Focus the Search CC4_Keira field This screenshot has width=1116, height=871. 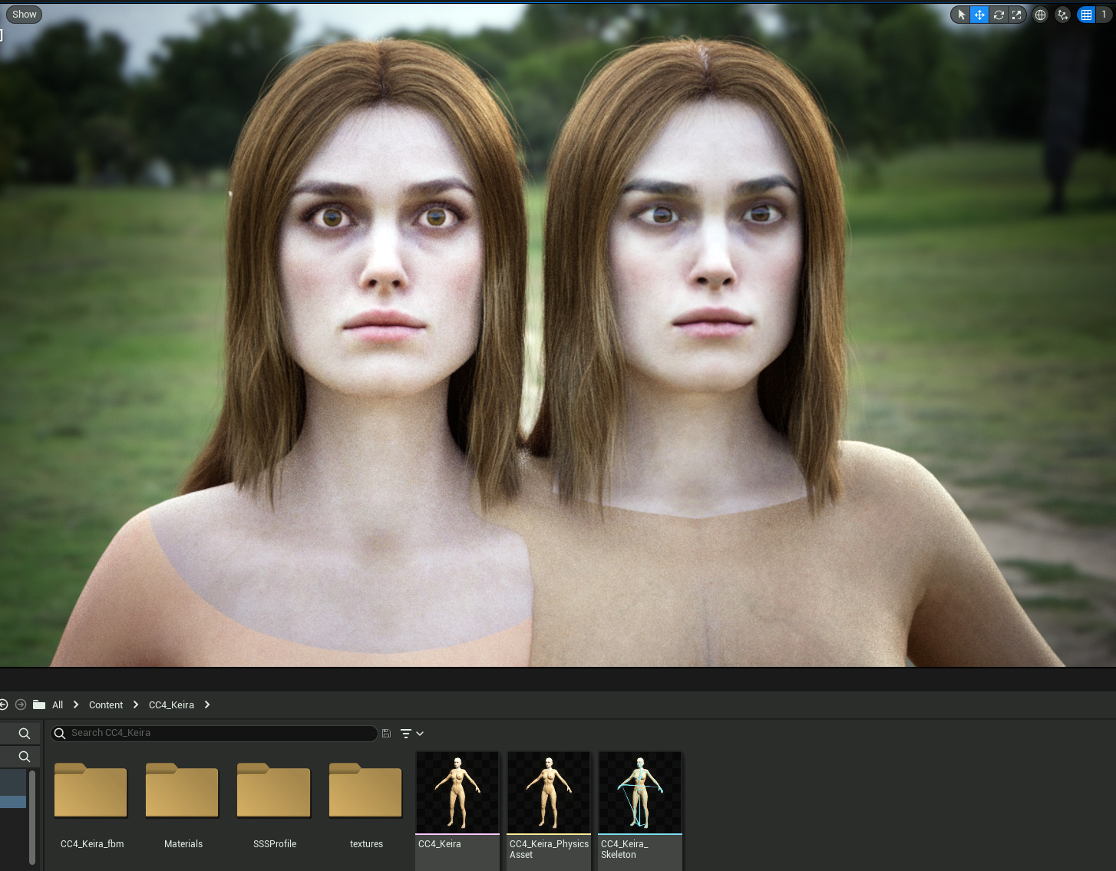click(x=214, y=733)
